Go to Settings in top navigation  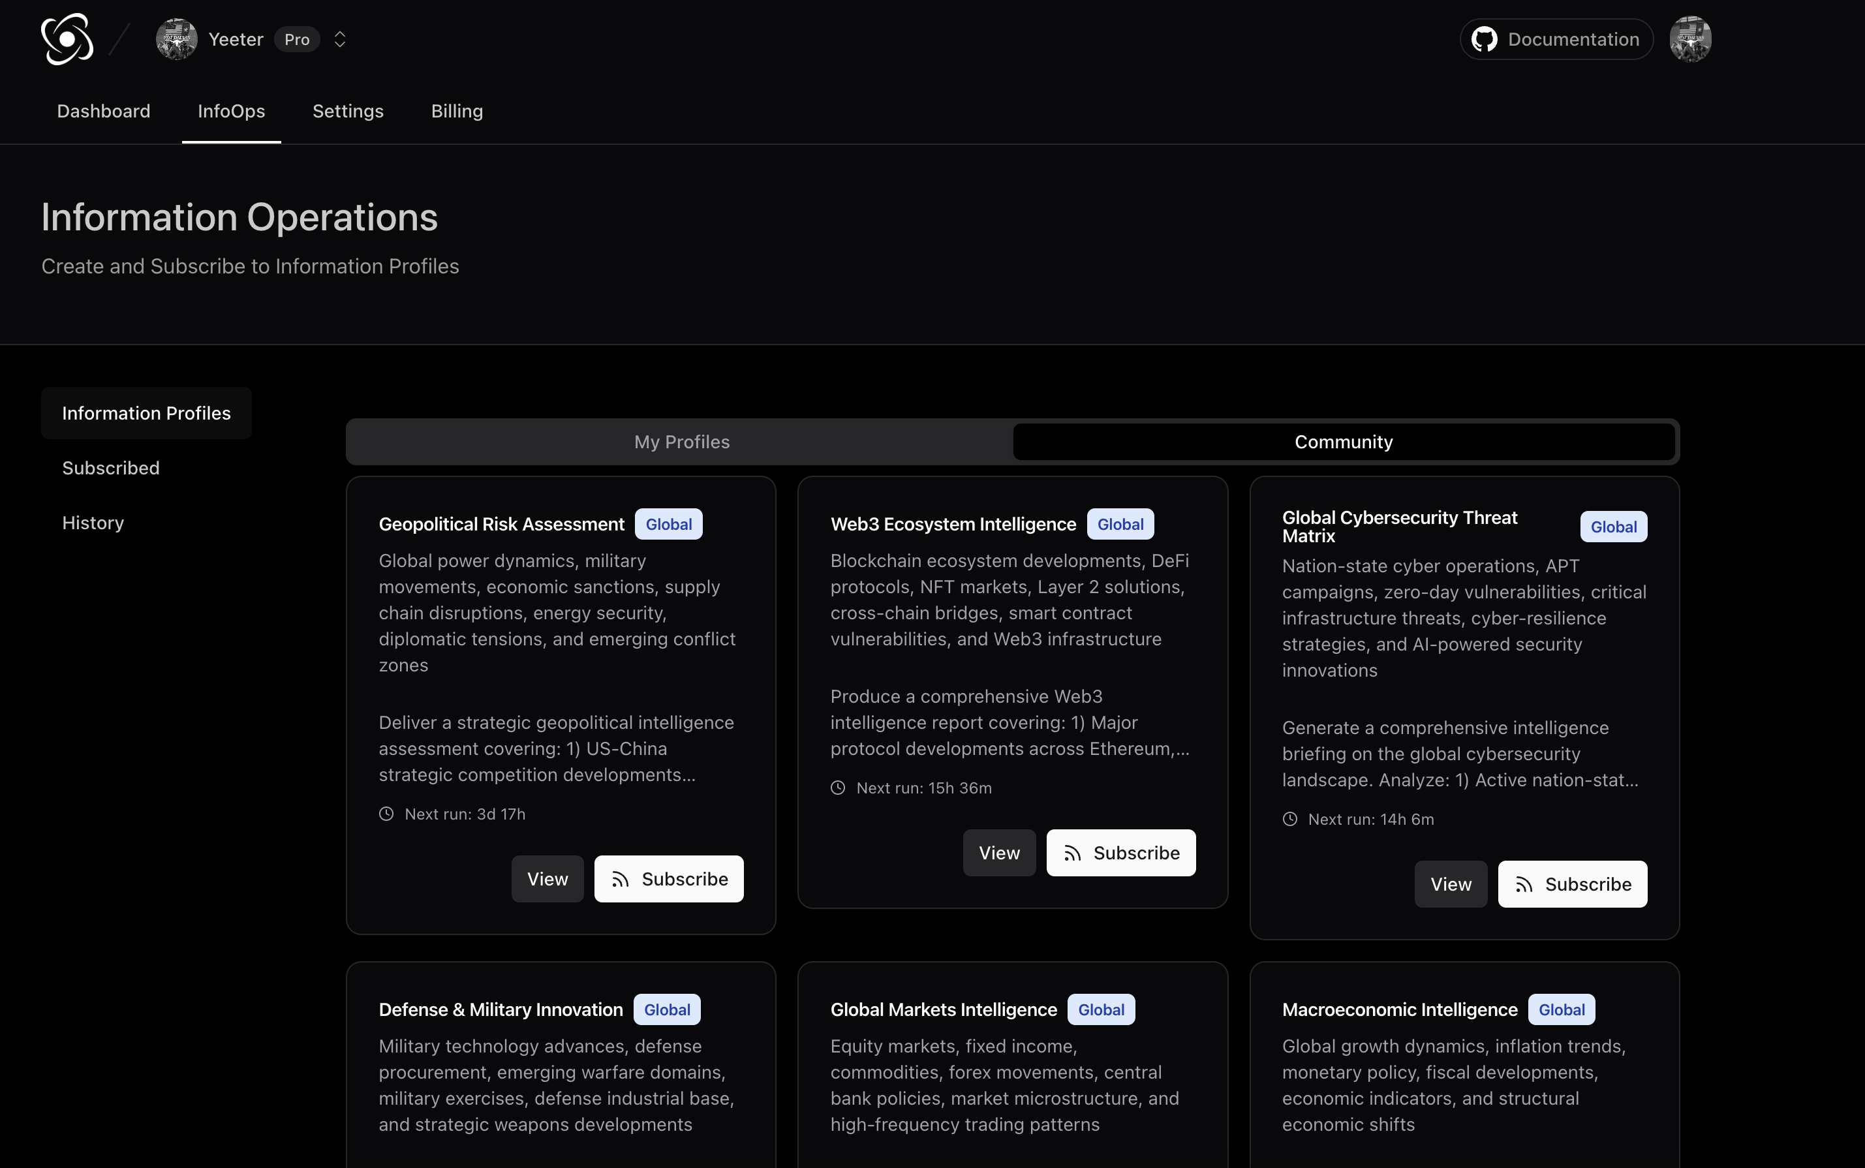(x=348, y=111)
